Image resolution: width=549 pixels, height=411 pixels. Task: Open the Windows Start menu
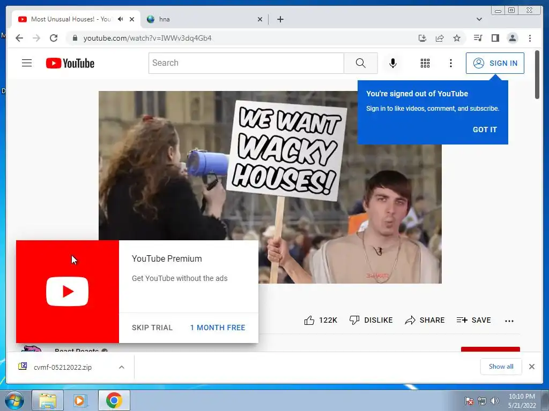point(14,400)
